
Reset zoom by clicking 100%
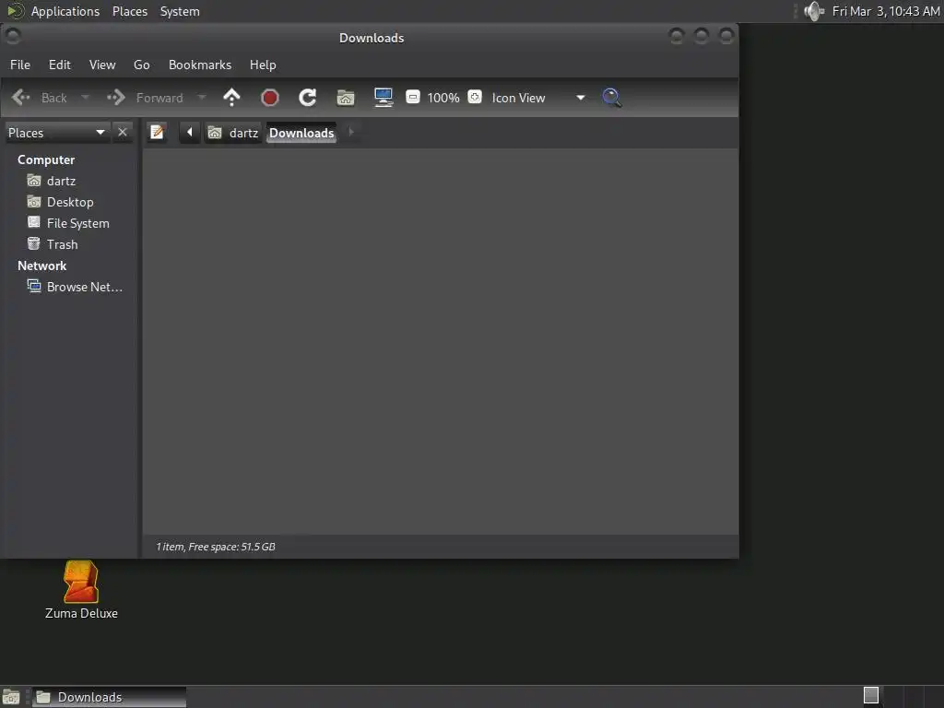pos(443,98)
